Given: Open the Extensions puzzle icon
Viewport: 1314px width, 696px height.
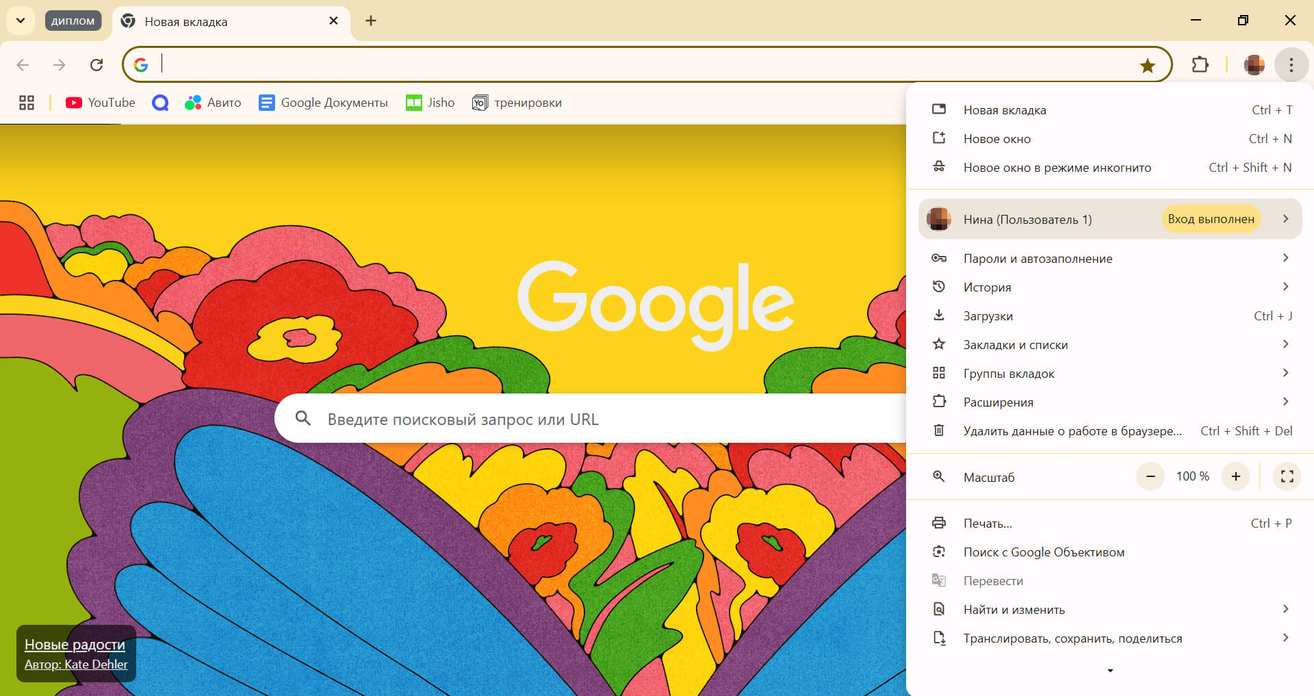Looking at the screenshot, I should (x=1200, y=65).
